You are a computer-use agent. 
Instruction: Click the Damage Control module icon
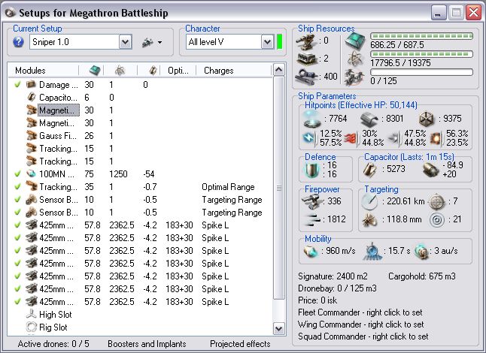pos(32,84)
